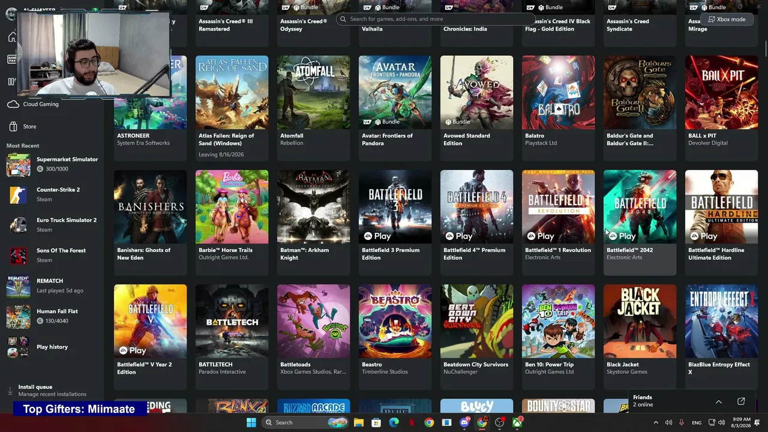
Task: Open the Battlefield 2042 tile
Action: 640,223
